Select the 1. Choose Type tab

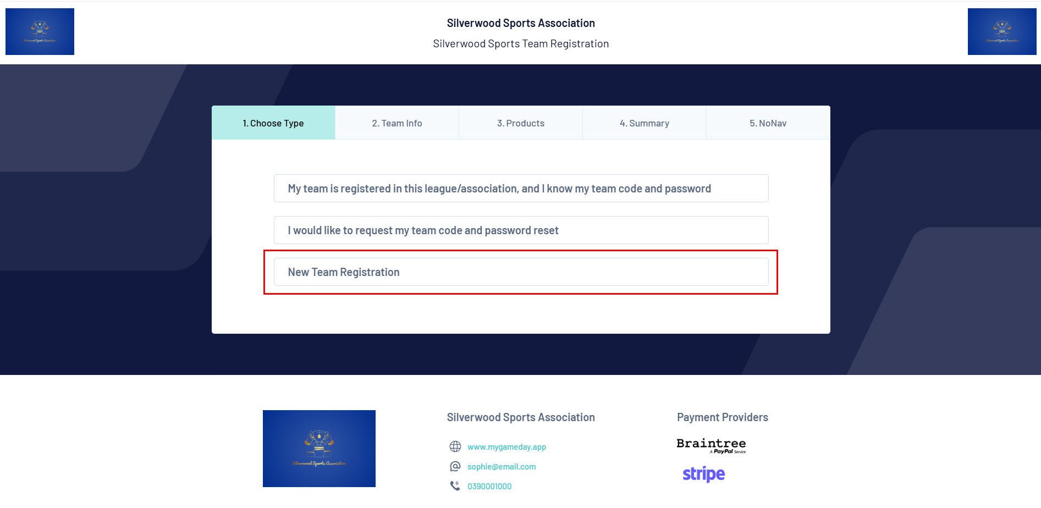[273, 123]
